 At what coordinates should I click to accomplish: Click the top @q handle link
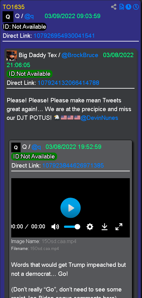coord(29,16)
